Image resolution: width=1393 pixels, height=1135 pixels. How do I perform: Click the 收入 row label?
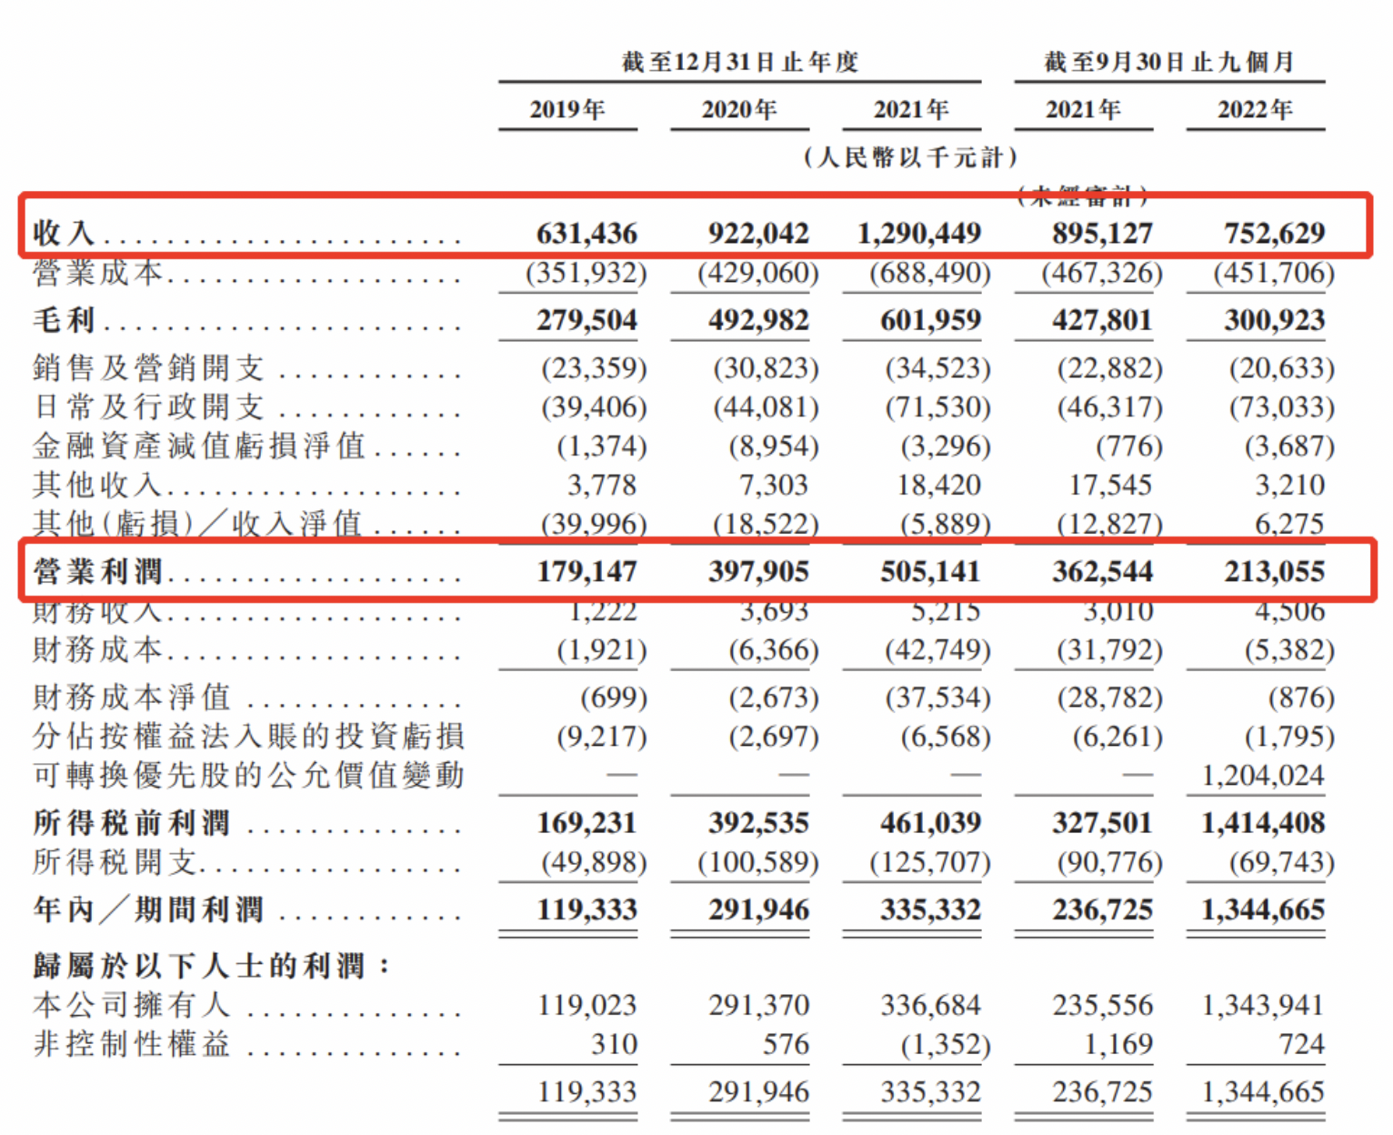pyautogui.click(x=64, y=233)
